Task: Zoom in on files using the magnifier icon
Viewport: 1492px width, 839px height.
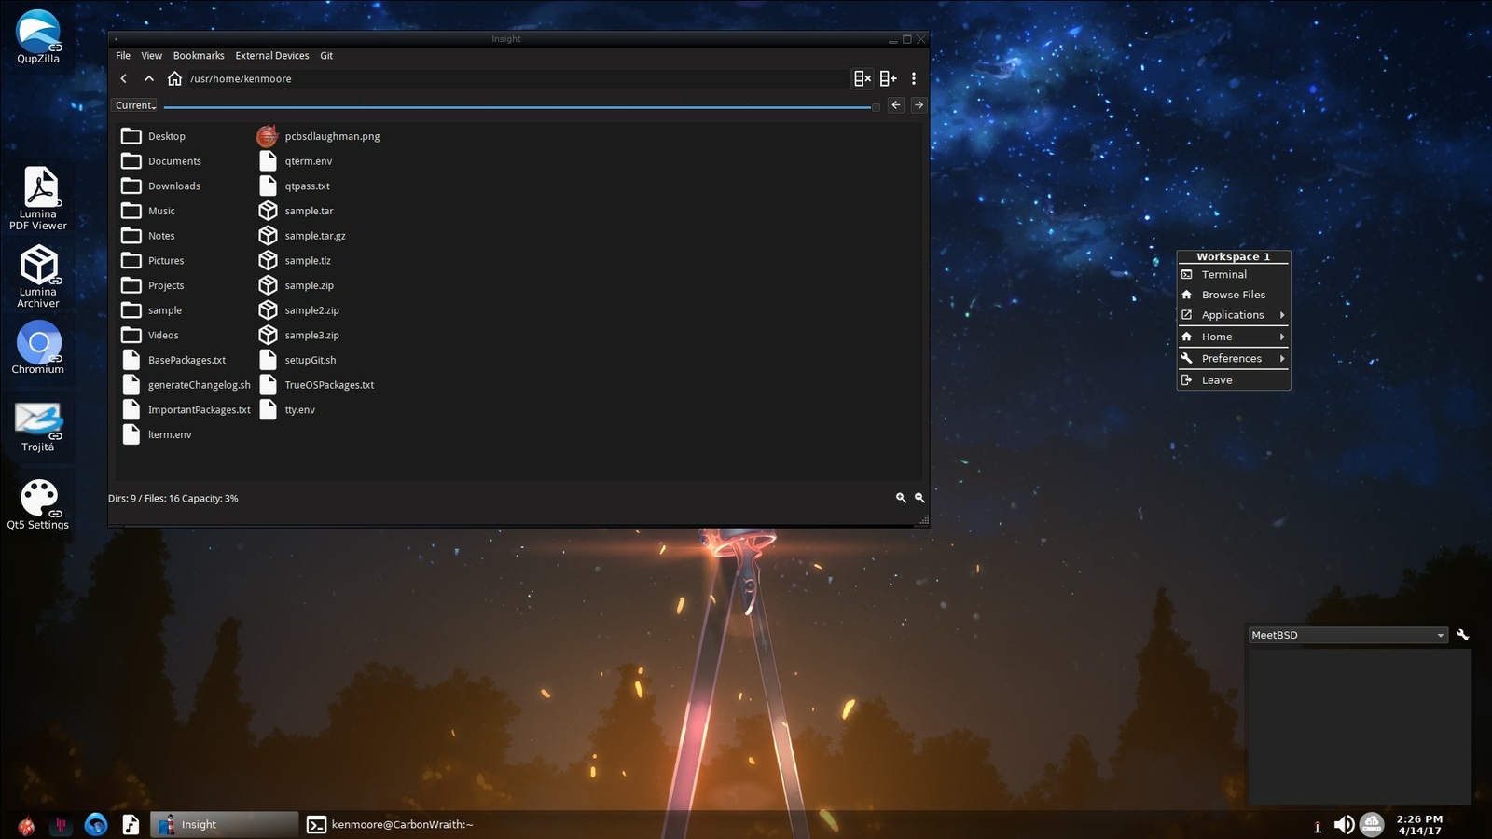Action: click(x=900, y=498)
